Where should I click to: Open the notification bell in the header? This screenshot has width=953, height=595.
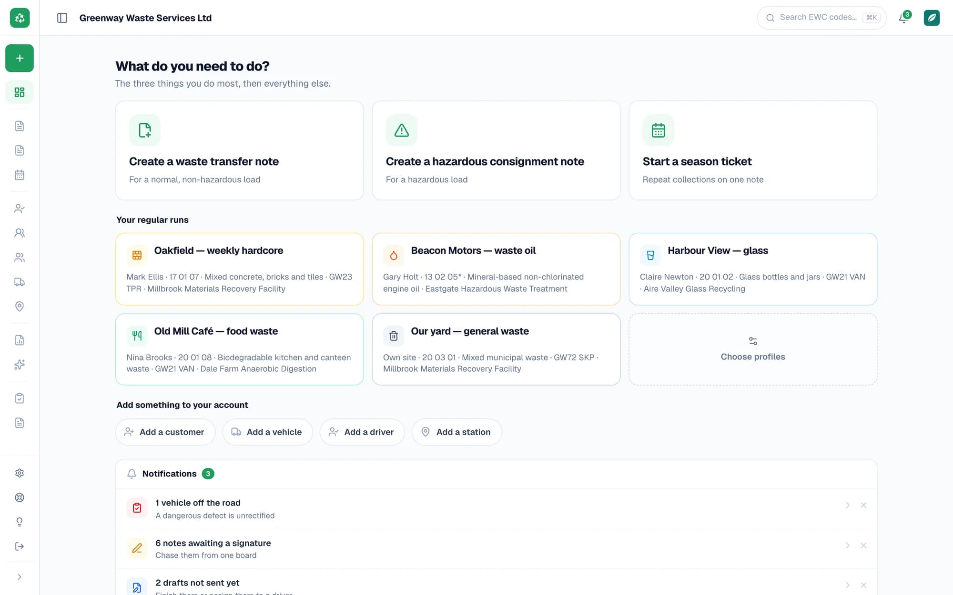tap(904, 18)
